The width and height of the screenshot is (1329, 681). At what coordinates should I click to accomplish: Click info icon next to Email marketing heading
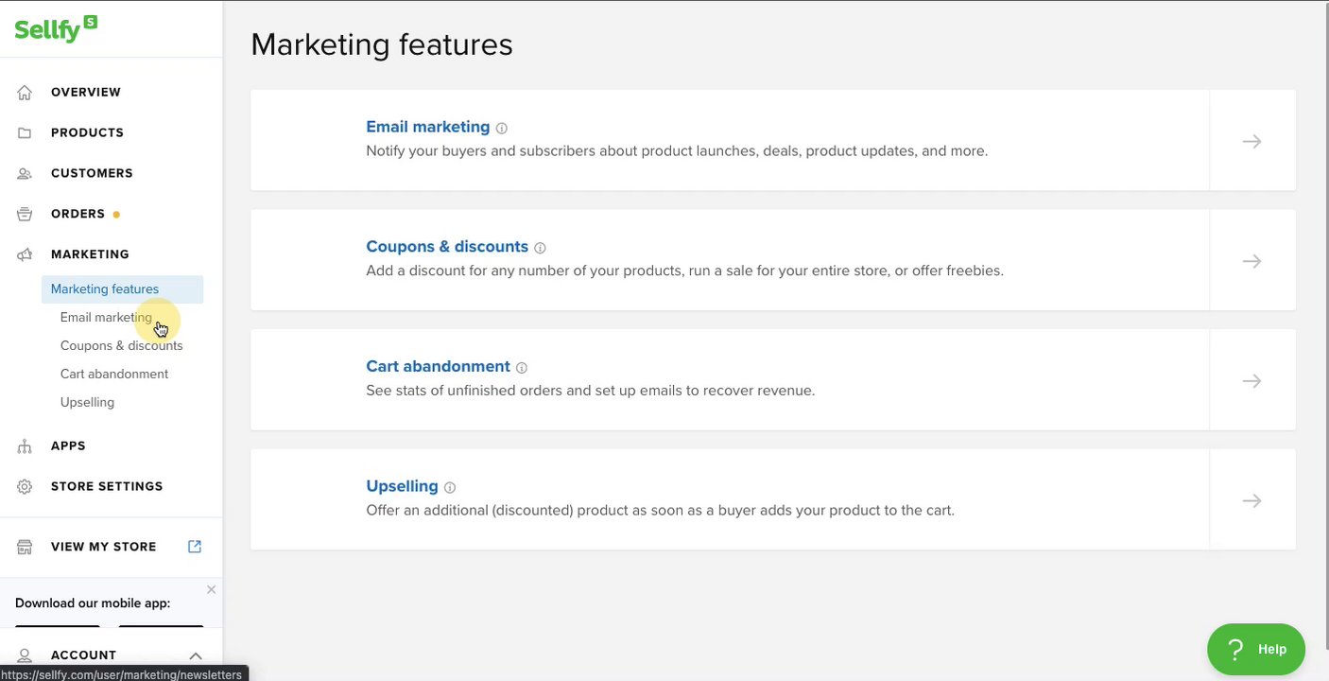click(x=502, y=129)
